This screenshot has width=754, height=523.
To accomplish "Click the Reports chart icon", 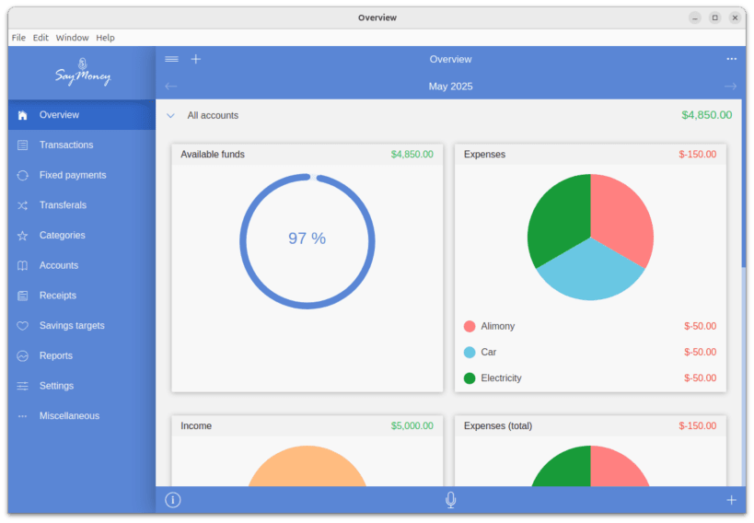I will 22,356.
